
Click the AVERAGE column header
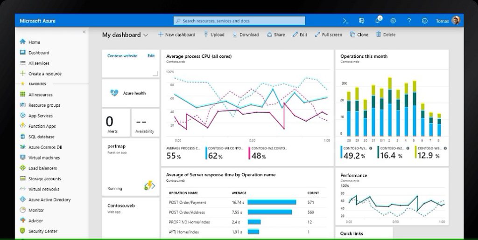pyautogui.click(x=239, y=193)
